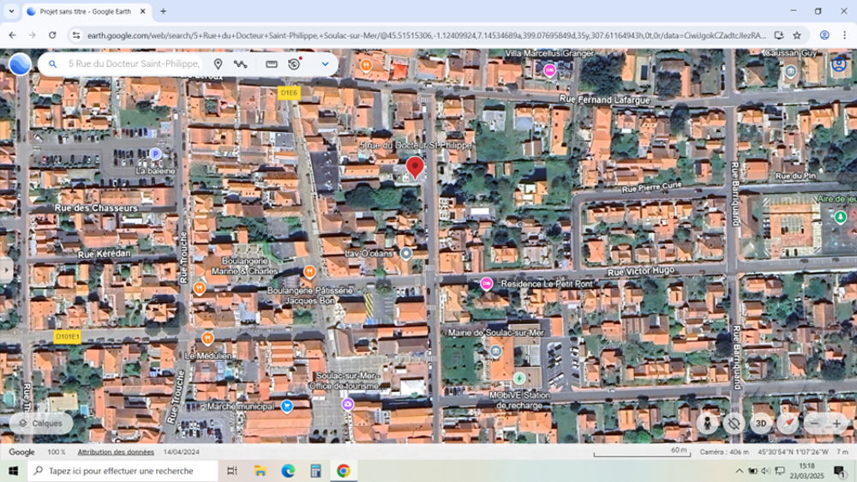Click the search magnifier icon
The image size is (857, 482).
[x=52, y=64]
